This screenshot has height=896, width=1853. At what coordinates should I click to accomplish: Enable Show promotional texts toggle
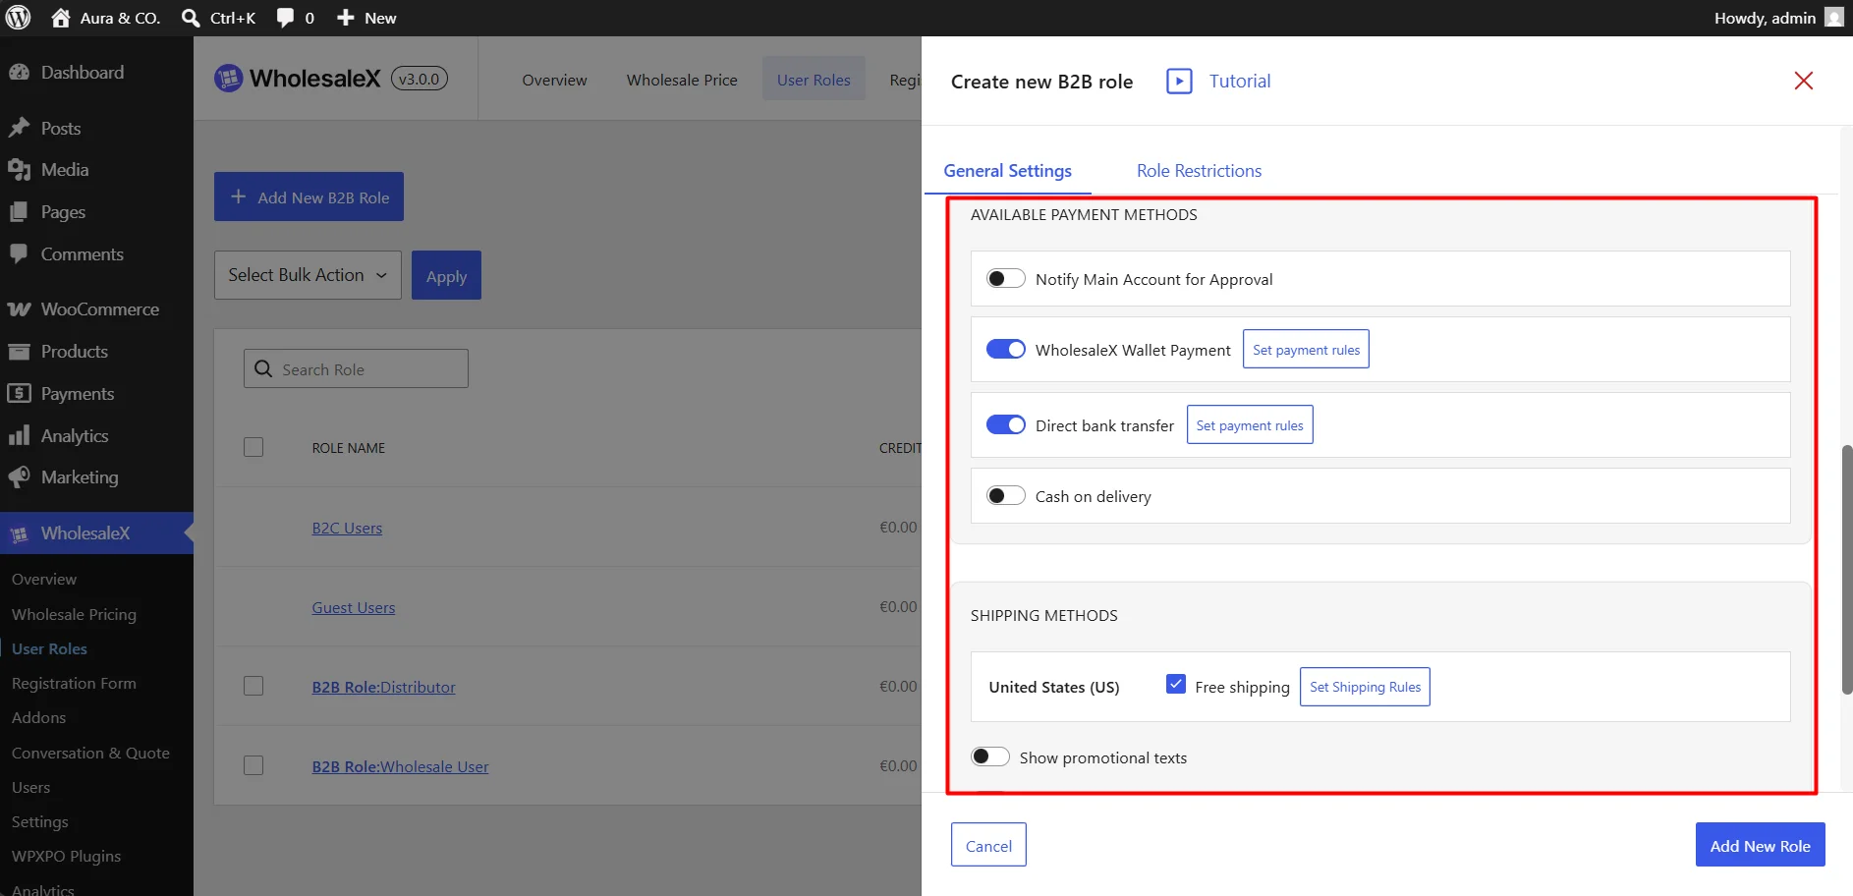point(990,757)
